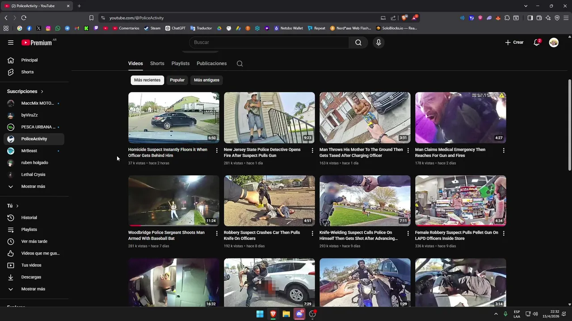This screenshot has height=321, width=572.
Task: Open a new browser tab
Action: [79, 6]
